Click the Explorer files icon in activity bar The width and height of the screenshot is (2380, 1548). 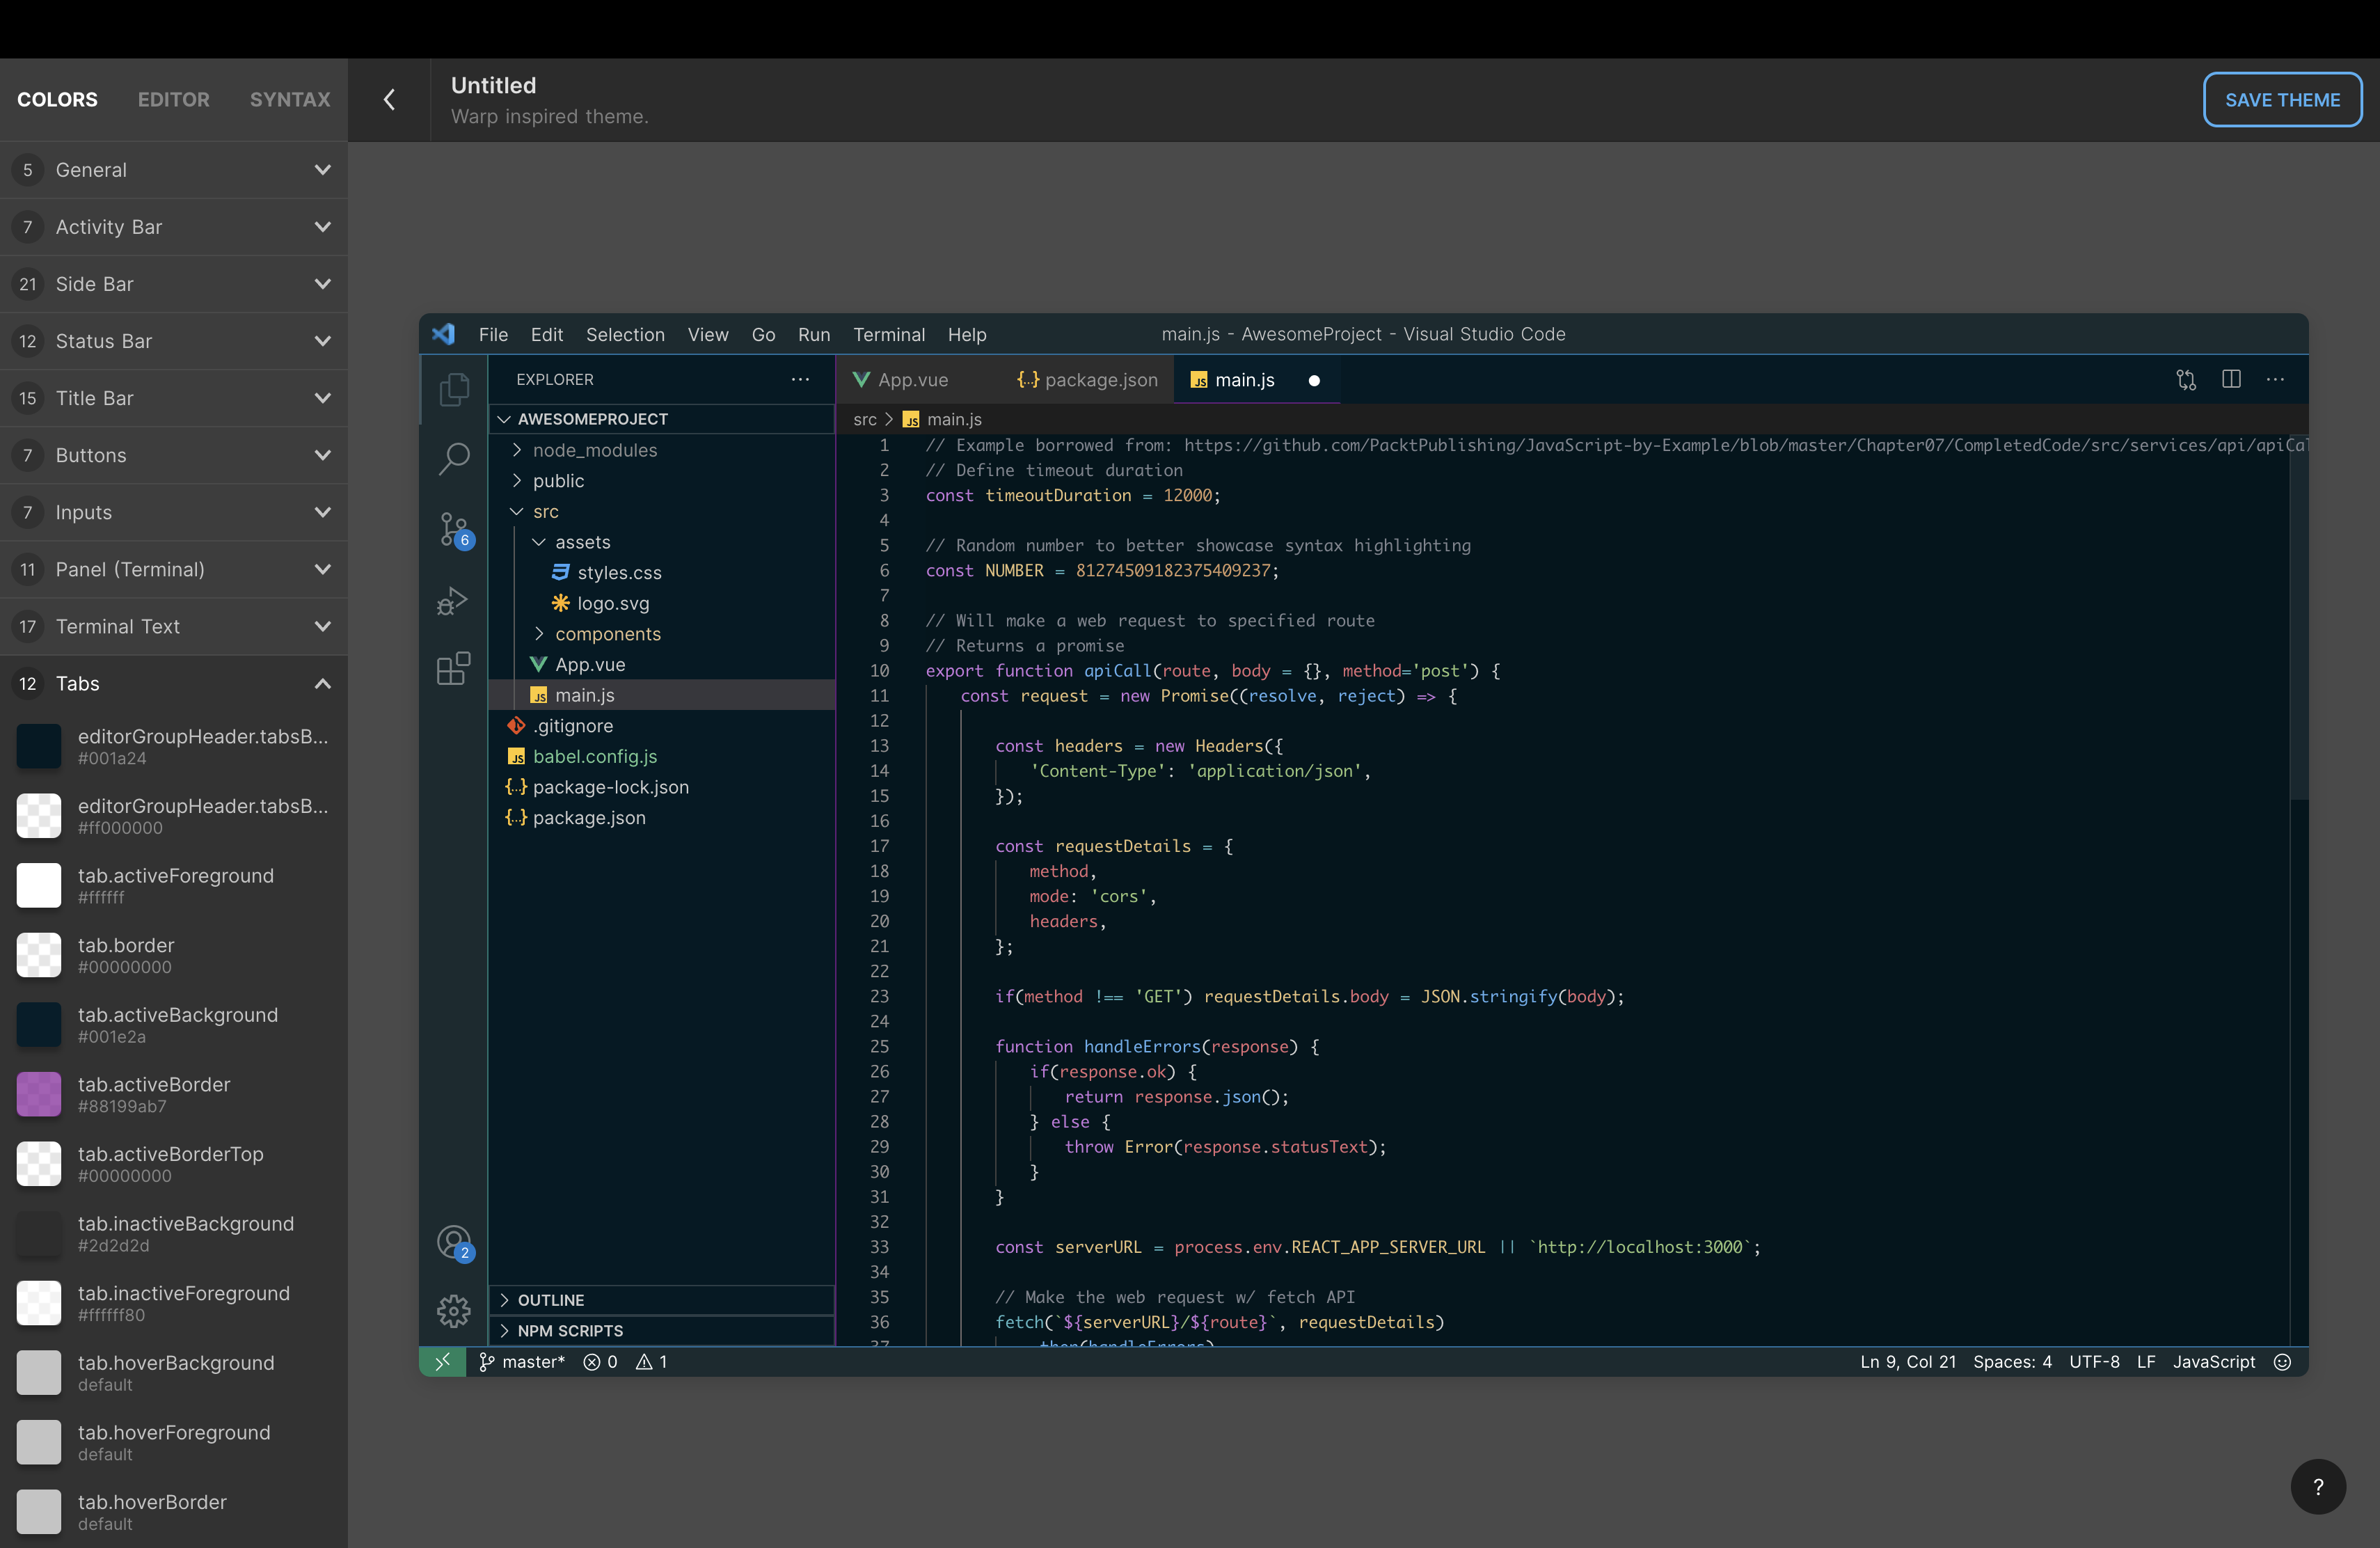pyautogui.click(x=454, y=389)
